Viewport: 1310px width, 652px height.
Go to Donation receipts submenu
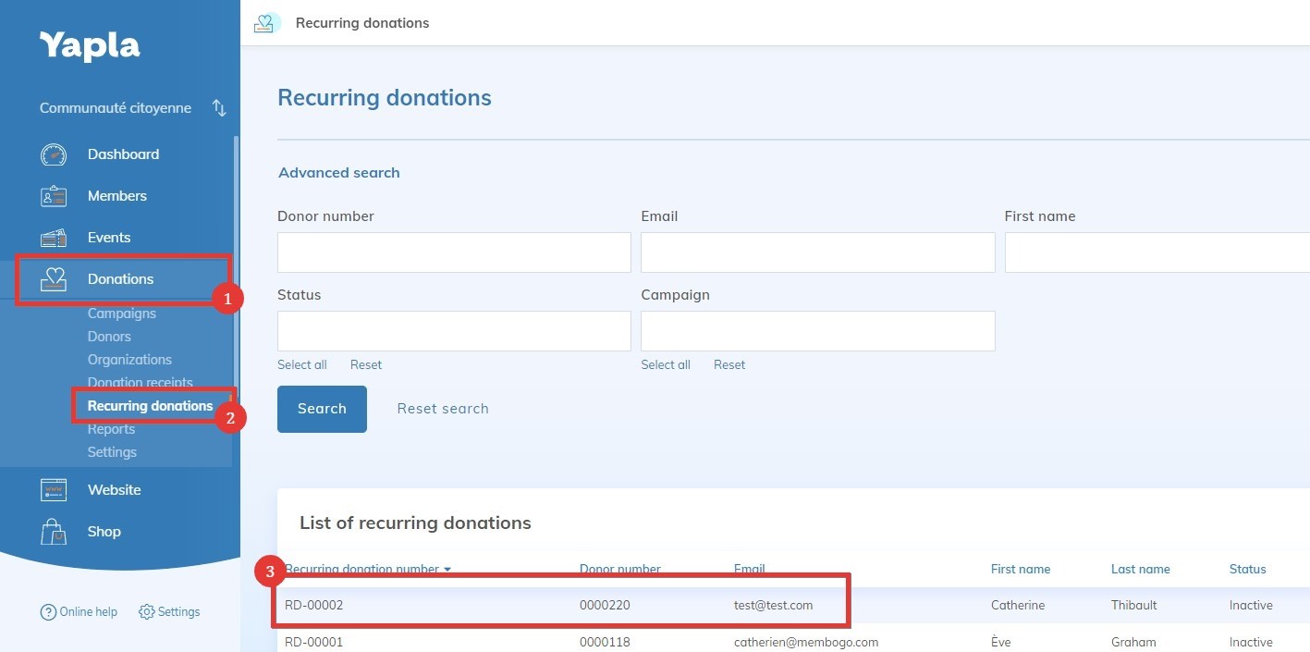[x=140, y=383]
